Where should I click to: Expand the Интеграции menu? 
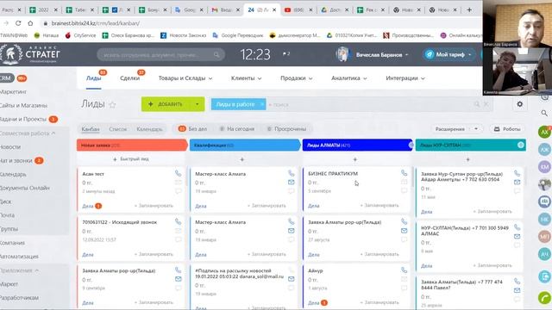(x=405, y=78)
